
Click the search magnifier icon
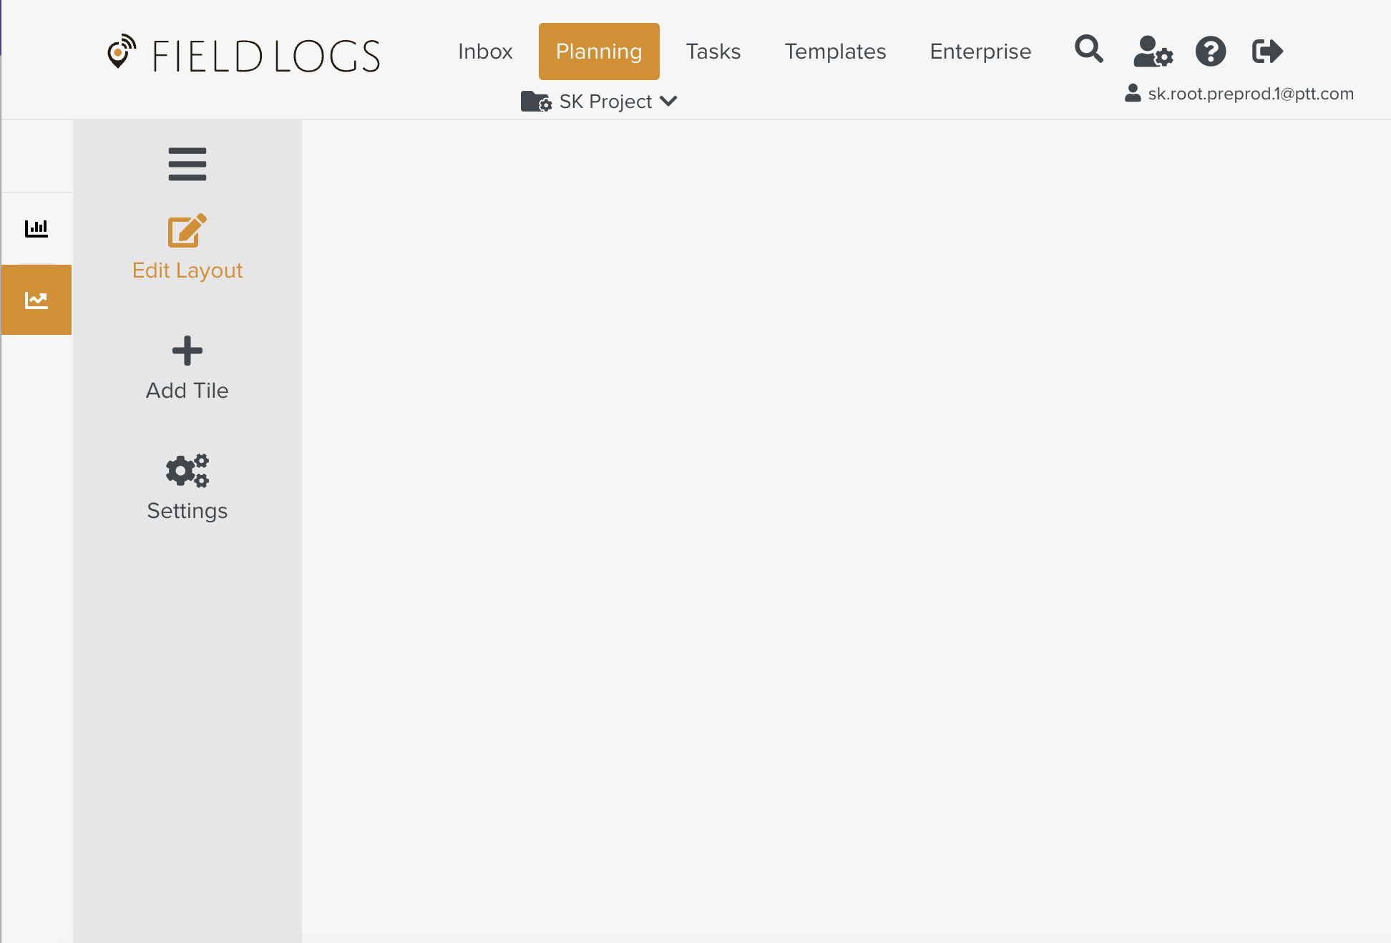(1088, 50)
